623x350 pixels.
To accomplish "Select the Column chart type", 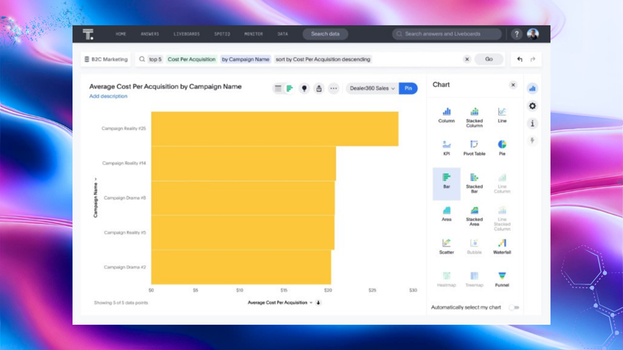I will pos(446,115).
